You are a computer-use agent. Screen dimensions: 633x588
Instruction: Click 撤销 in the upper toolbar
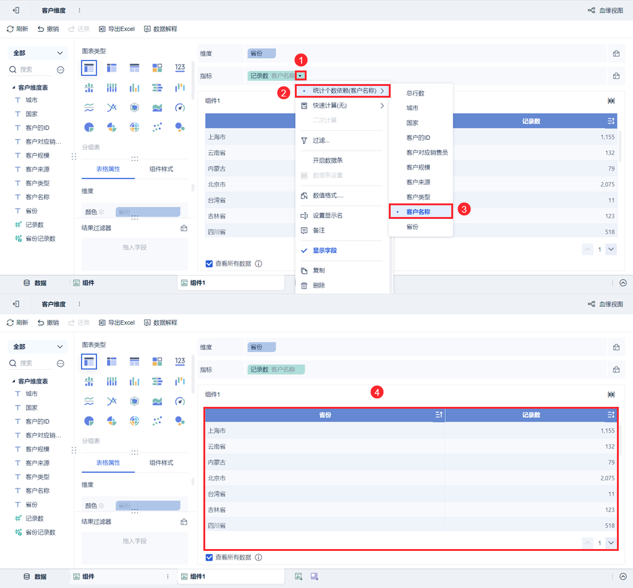click(48, 28)
